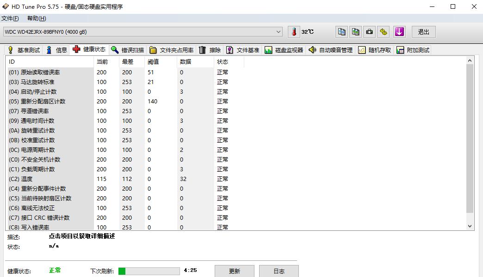Open the 错误扫描 error scan tab
This screenshot has height=277, width=483.
click(128, 50)
